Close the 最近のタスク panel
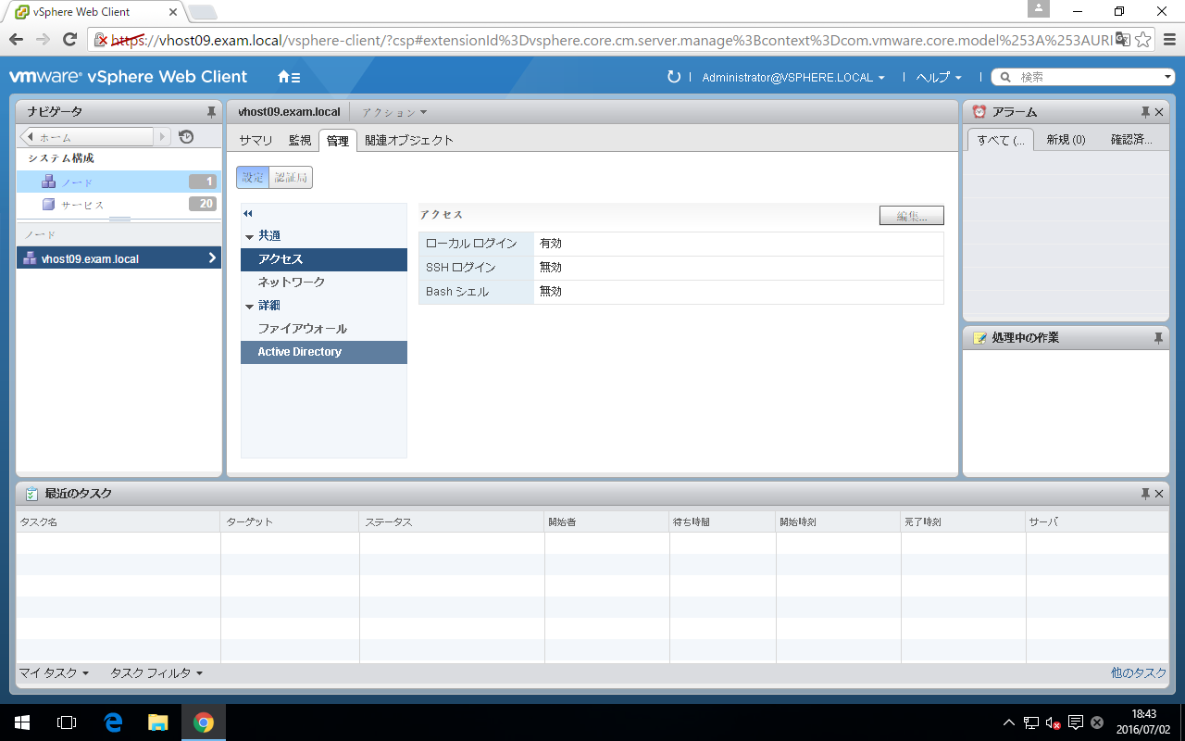 1158,494
